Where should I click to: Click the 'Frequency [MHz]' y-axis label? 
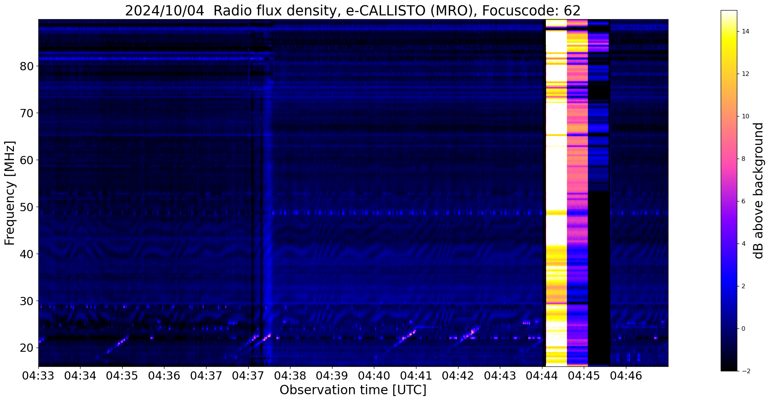(x=10, y=193)
